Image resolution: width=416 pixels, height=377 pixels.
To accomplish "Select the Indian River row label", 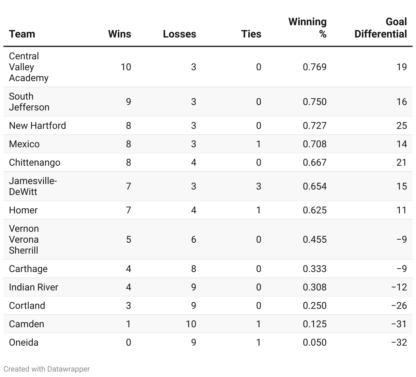I will click(x=33, y=287).
